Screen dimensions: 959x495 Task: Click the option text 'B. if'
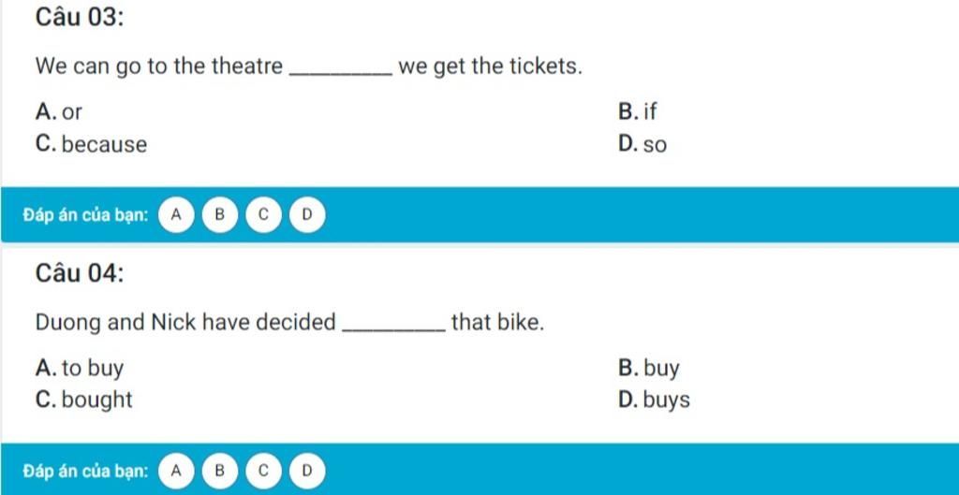(637, 112)
